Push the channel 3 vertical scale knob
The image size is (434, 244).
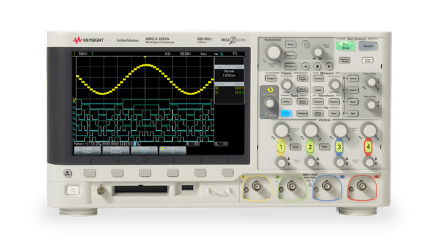[x=340, y=130]
